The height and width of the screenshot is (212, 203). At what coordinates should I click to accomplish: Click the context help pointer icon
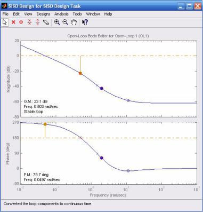(85, 22)
